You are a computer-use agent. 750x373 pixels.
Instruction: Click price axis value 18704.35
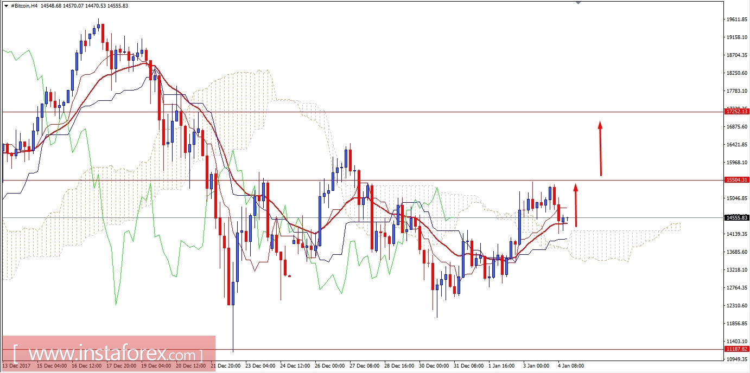tap(737, 55)
